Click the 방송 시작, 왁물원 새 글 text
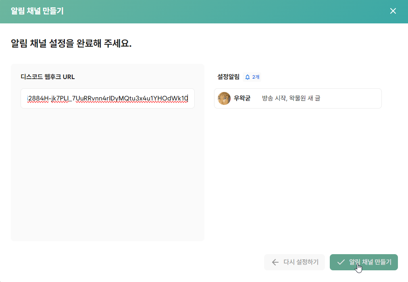The width and height of the screenshot is (408, 282). [x=291, y=98]
